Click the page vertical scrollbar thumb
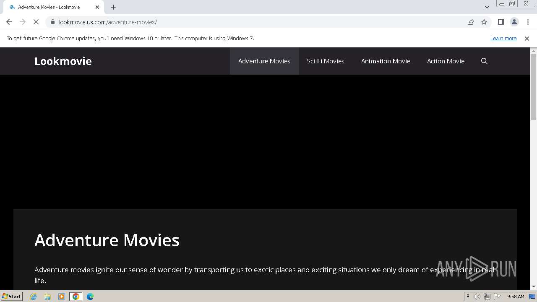This screenshot has width=537, height=302. click(x=534, y=87)
